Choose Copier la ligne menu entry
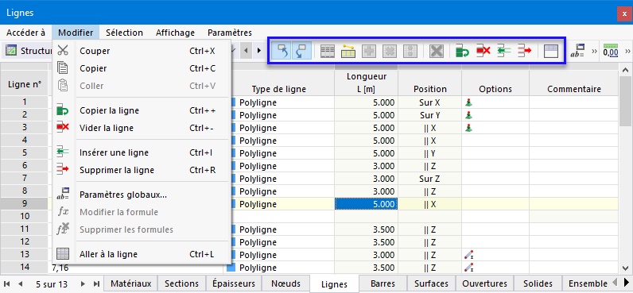Image resolution: width=633 pixels, height=293 pixels. tap(142, 110)
